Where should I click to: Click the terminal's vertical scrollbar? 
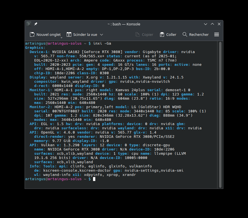point(220,113)
